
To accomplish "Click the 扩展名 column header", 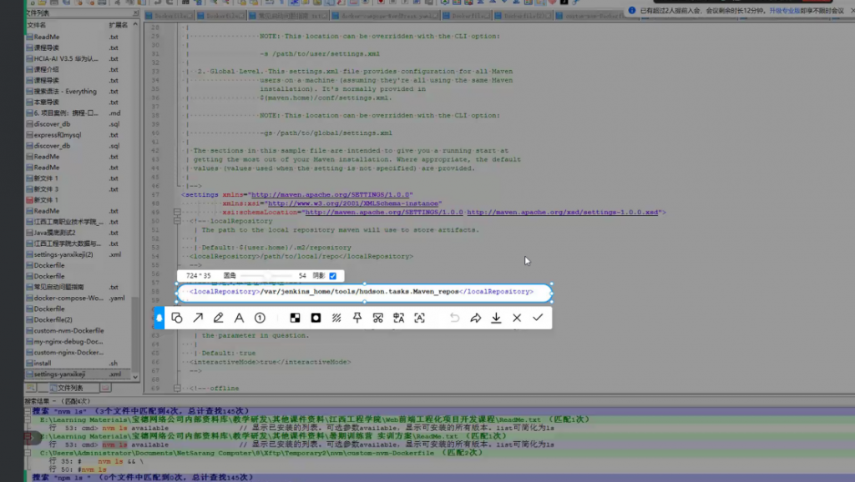I will [119, 25].
